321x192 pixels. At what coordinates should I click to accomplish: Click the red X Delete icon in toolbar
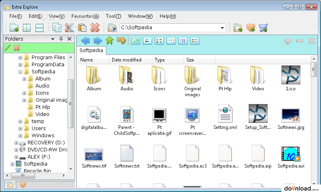[x=95, y=28]
